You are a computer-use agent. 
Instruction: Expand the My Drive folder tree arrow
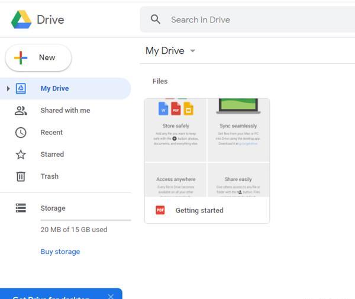pos(8,89)
